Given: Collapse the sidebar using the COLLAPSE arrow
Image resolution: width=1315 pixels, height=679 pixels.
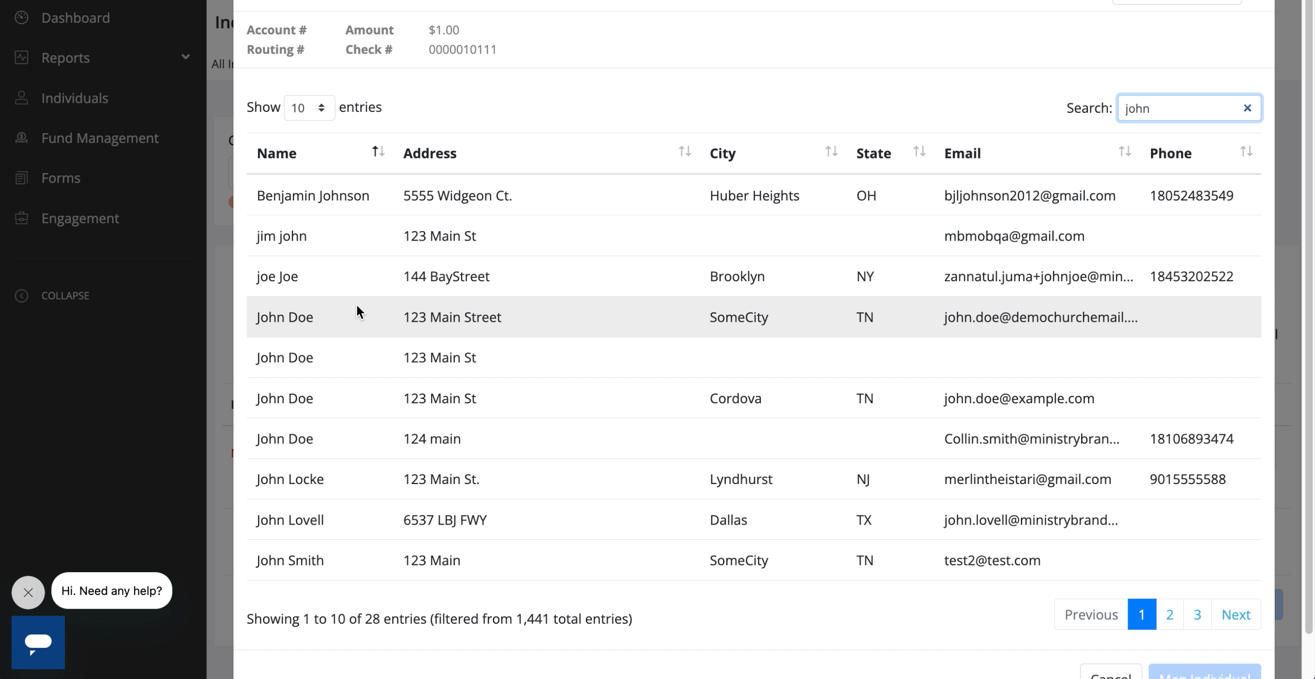Looking at the screenshot, I should coord(21,295).
